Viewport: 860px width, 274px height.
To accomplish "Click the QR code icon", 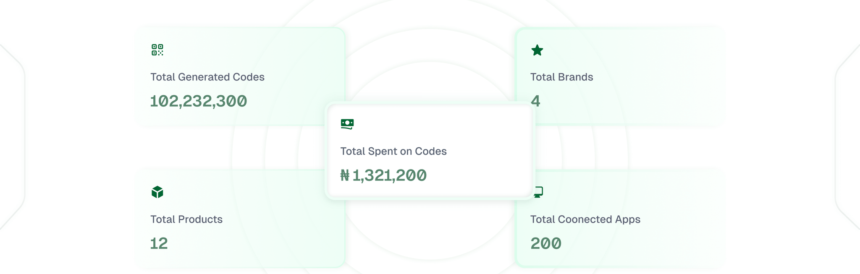I will tap(157, 50).
